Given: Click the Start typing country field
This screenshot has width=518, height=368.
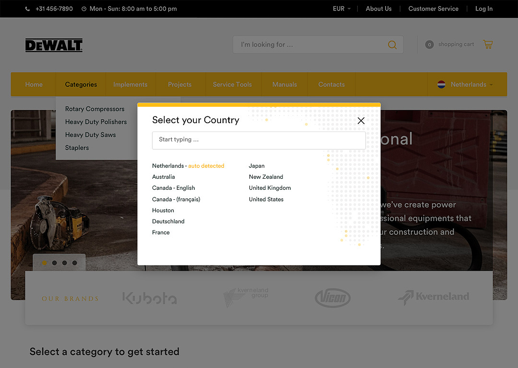Looking at the screenshot, I should [259, 140].
